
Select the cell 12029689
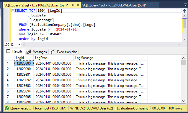tap(24, 63)
